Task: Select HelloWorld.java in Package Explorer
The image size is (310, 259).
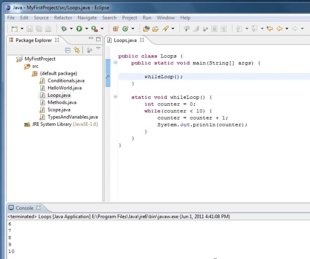Action: pos(64,88)
